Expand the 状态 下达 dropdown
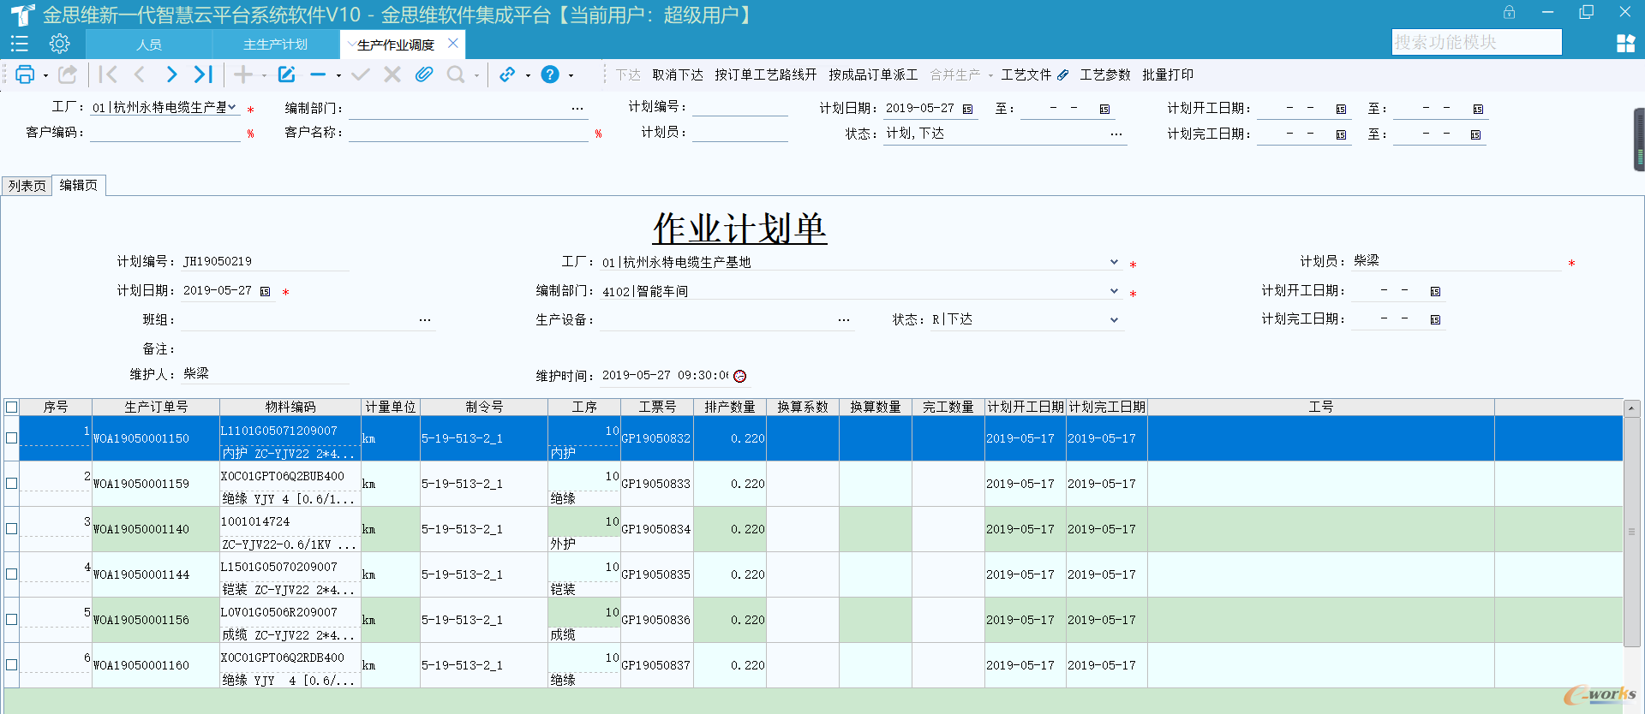 click(1114, 320)
